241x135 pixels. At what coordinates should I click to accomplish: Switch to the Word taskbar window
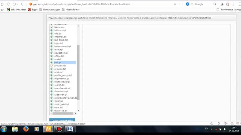(70, 129)
